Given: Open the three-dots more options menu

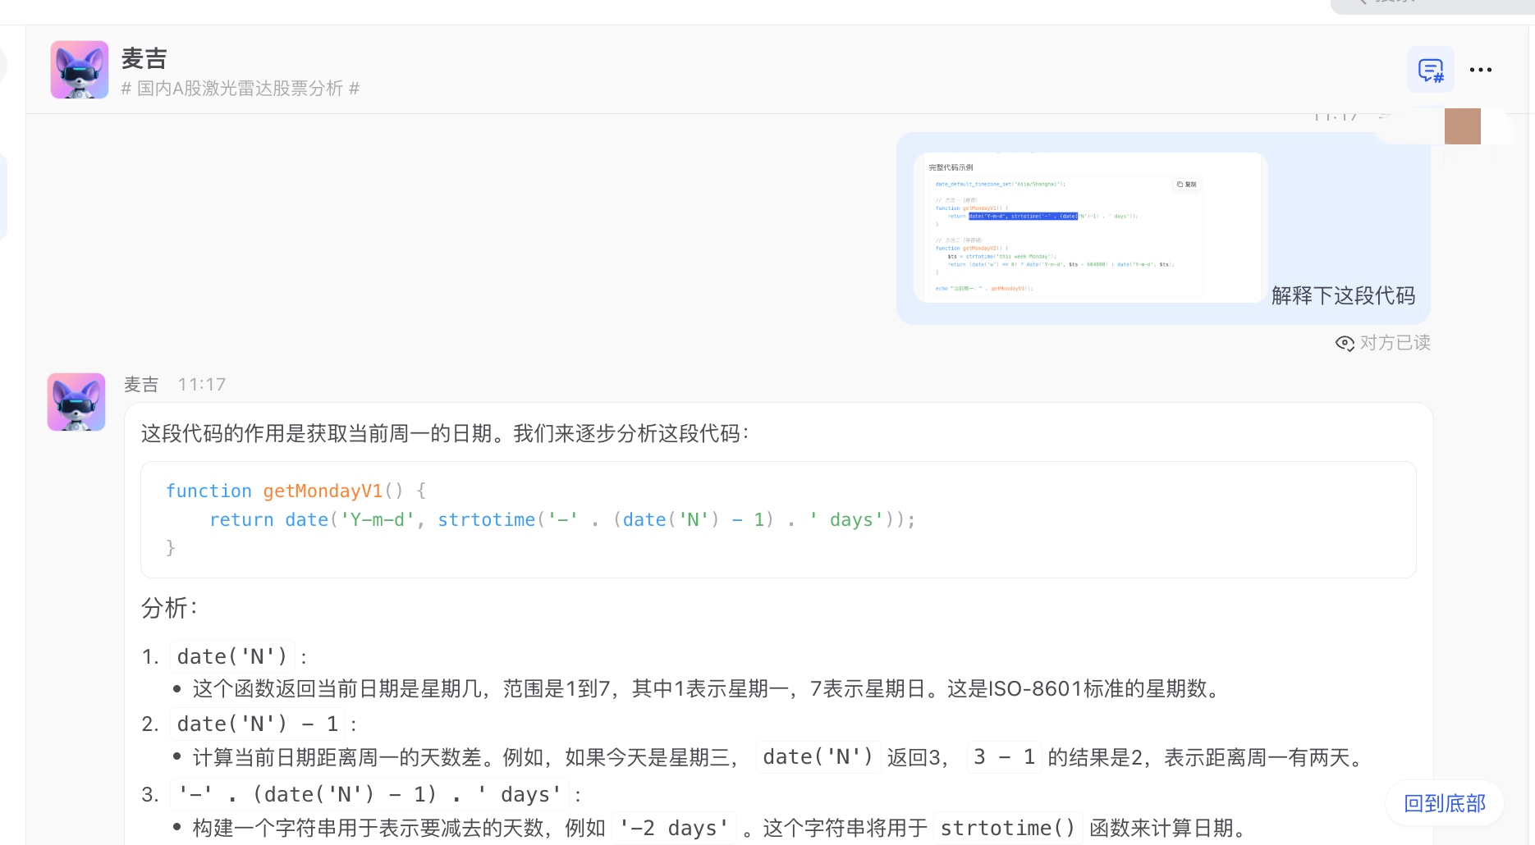Looking at the screenshot, I should click(1481, 70).
